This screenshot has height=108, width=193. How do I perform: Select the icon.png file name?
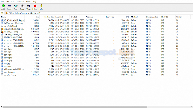[7, 66]
